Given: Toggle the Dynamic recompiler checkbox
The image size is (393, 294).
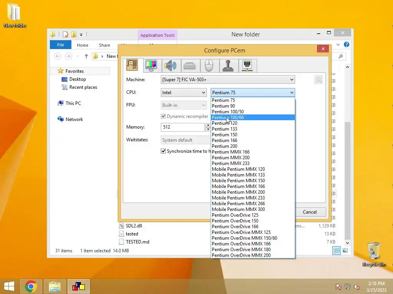Looking at the screenshot, I should tap(163, 116).
